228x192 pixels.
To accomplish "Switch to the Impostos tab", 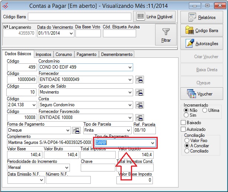I will coord(44,54).
